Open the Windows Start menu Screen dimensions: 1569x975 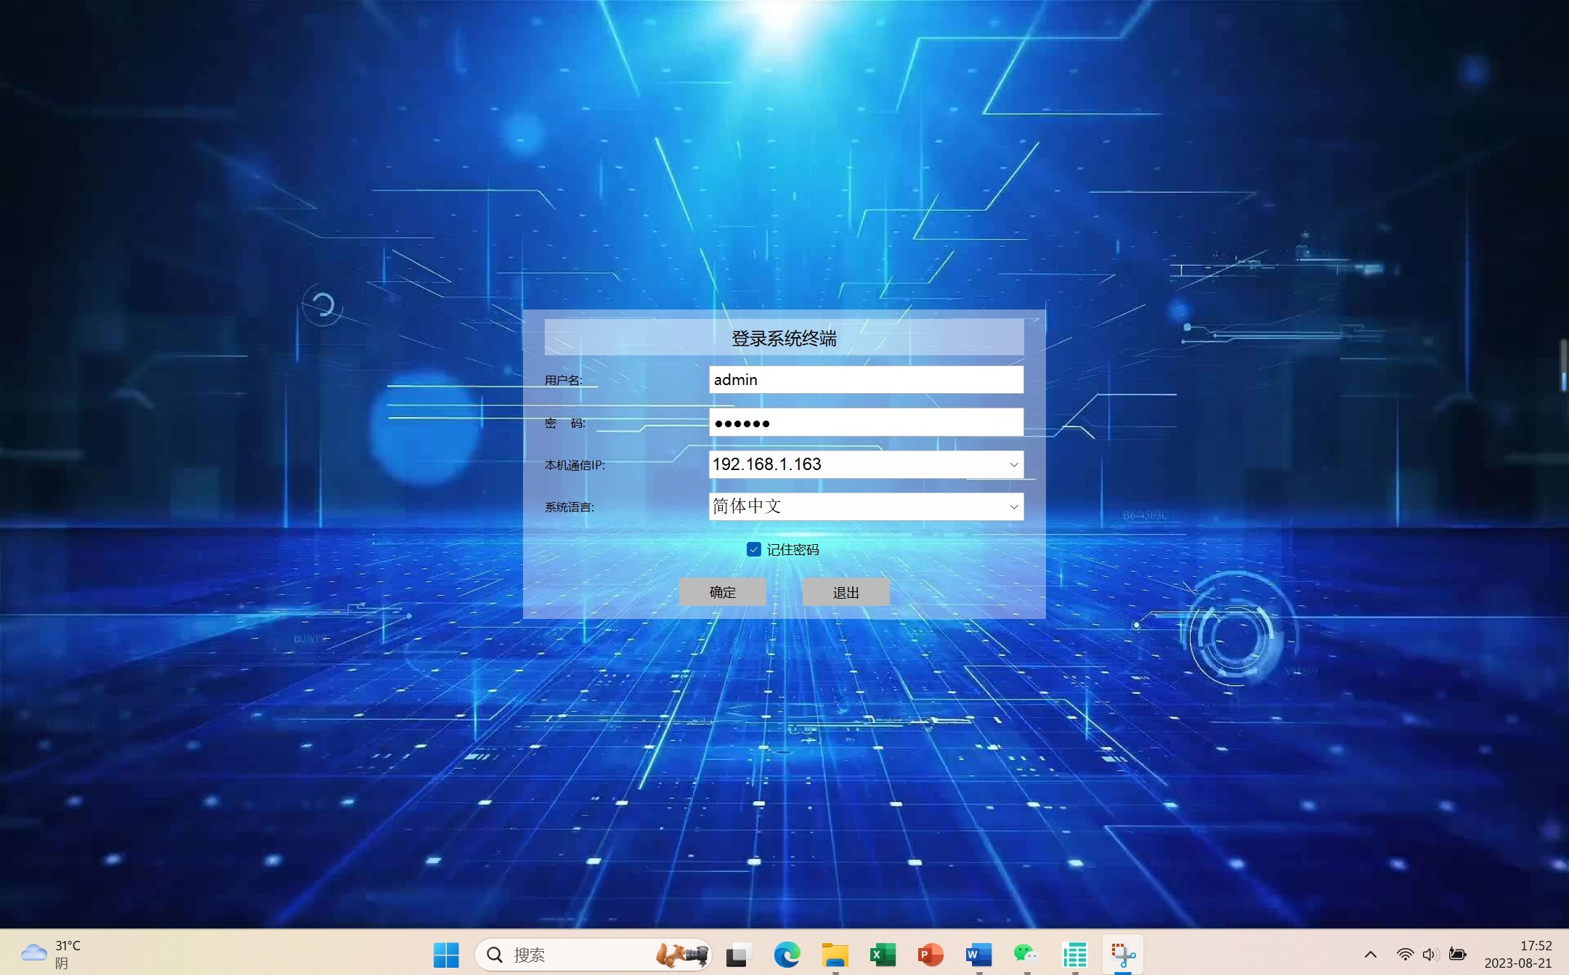[x=446, y=954]
